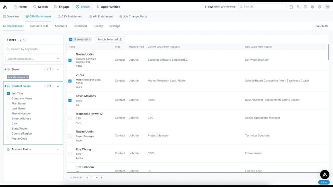Open the extensions puzzle icon
Image resolution: width=333 pixels, height=187 pixels.
click(291, 6)
